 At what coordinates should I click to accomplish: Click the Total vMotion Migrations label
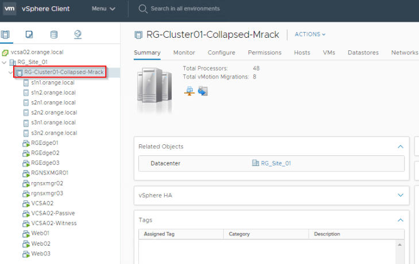pyautogui.click(x=216, y=77)
